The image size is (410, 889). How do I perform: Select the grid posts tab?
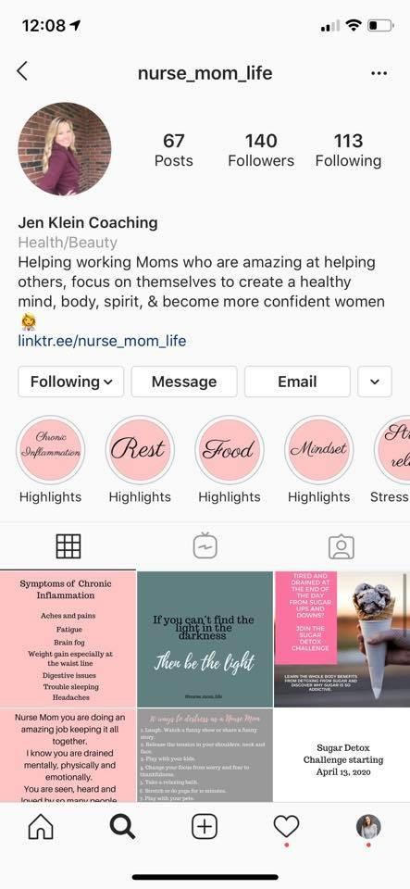(68, 546)
